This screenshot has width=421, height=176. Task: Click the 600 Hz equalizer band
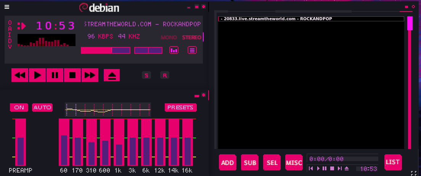(x=105, y=142)
